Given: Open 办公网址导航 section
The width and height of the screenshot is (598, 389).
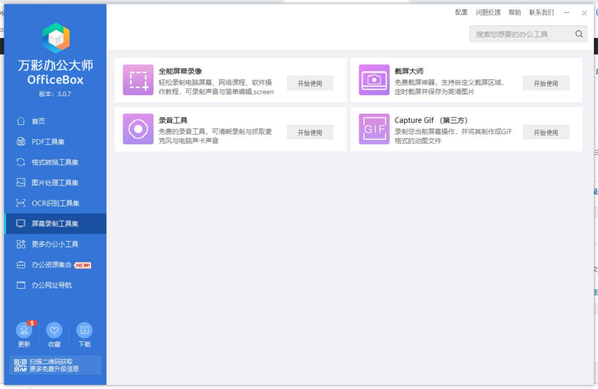Looking at the screenshot, I should [x=55, y=285].
